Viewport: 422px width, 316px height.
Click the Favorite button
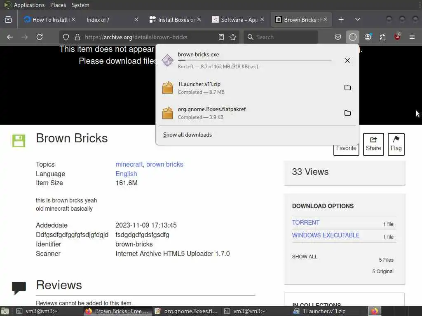pos(346,148)
